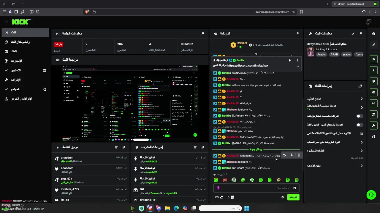Open the emoji picker in chat input
The height and width of the screenshot is (213, 380).
point(295,188)
